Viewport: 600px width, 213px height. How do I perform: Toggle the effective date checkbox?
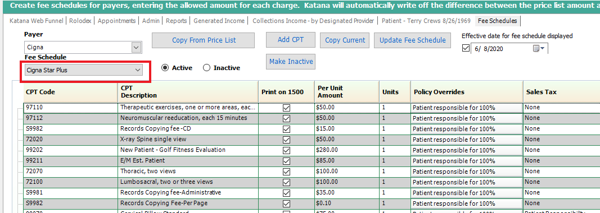coord(466,48)
